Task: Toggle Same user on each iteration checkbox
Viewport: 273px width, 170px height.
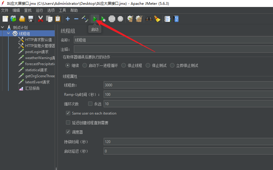Action: point(68,113)
